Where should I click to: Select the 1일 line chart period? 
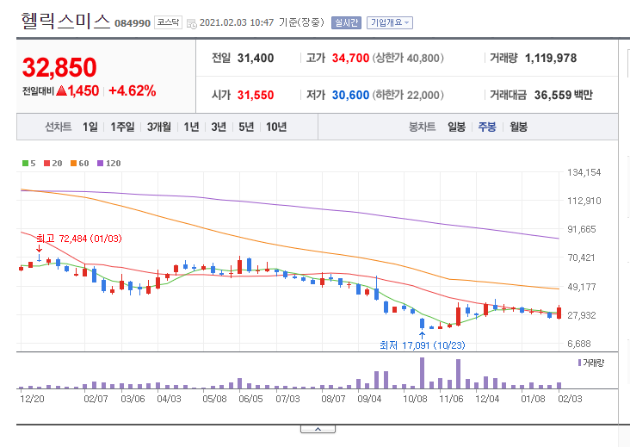pos(90,127)
